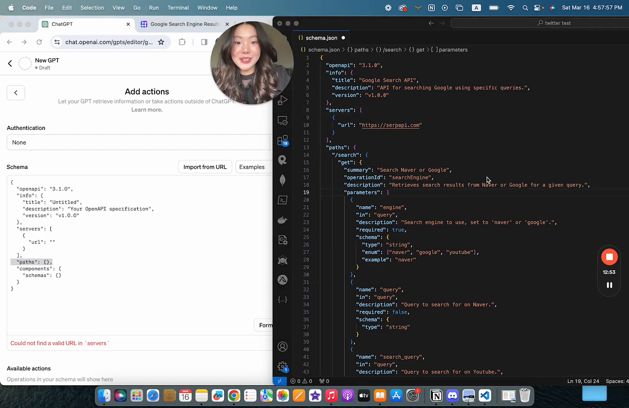The width and height of the screenshot is (629, 408).
Task: Open Run and Debug in VS Code
Action: [x=282, y=100]
